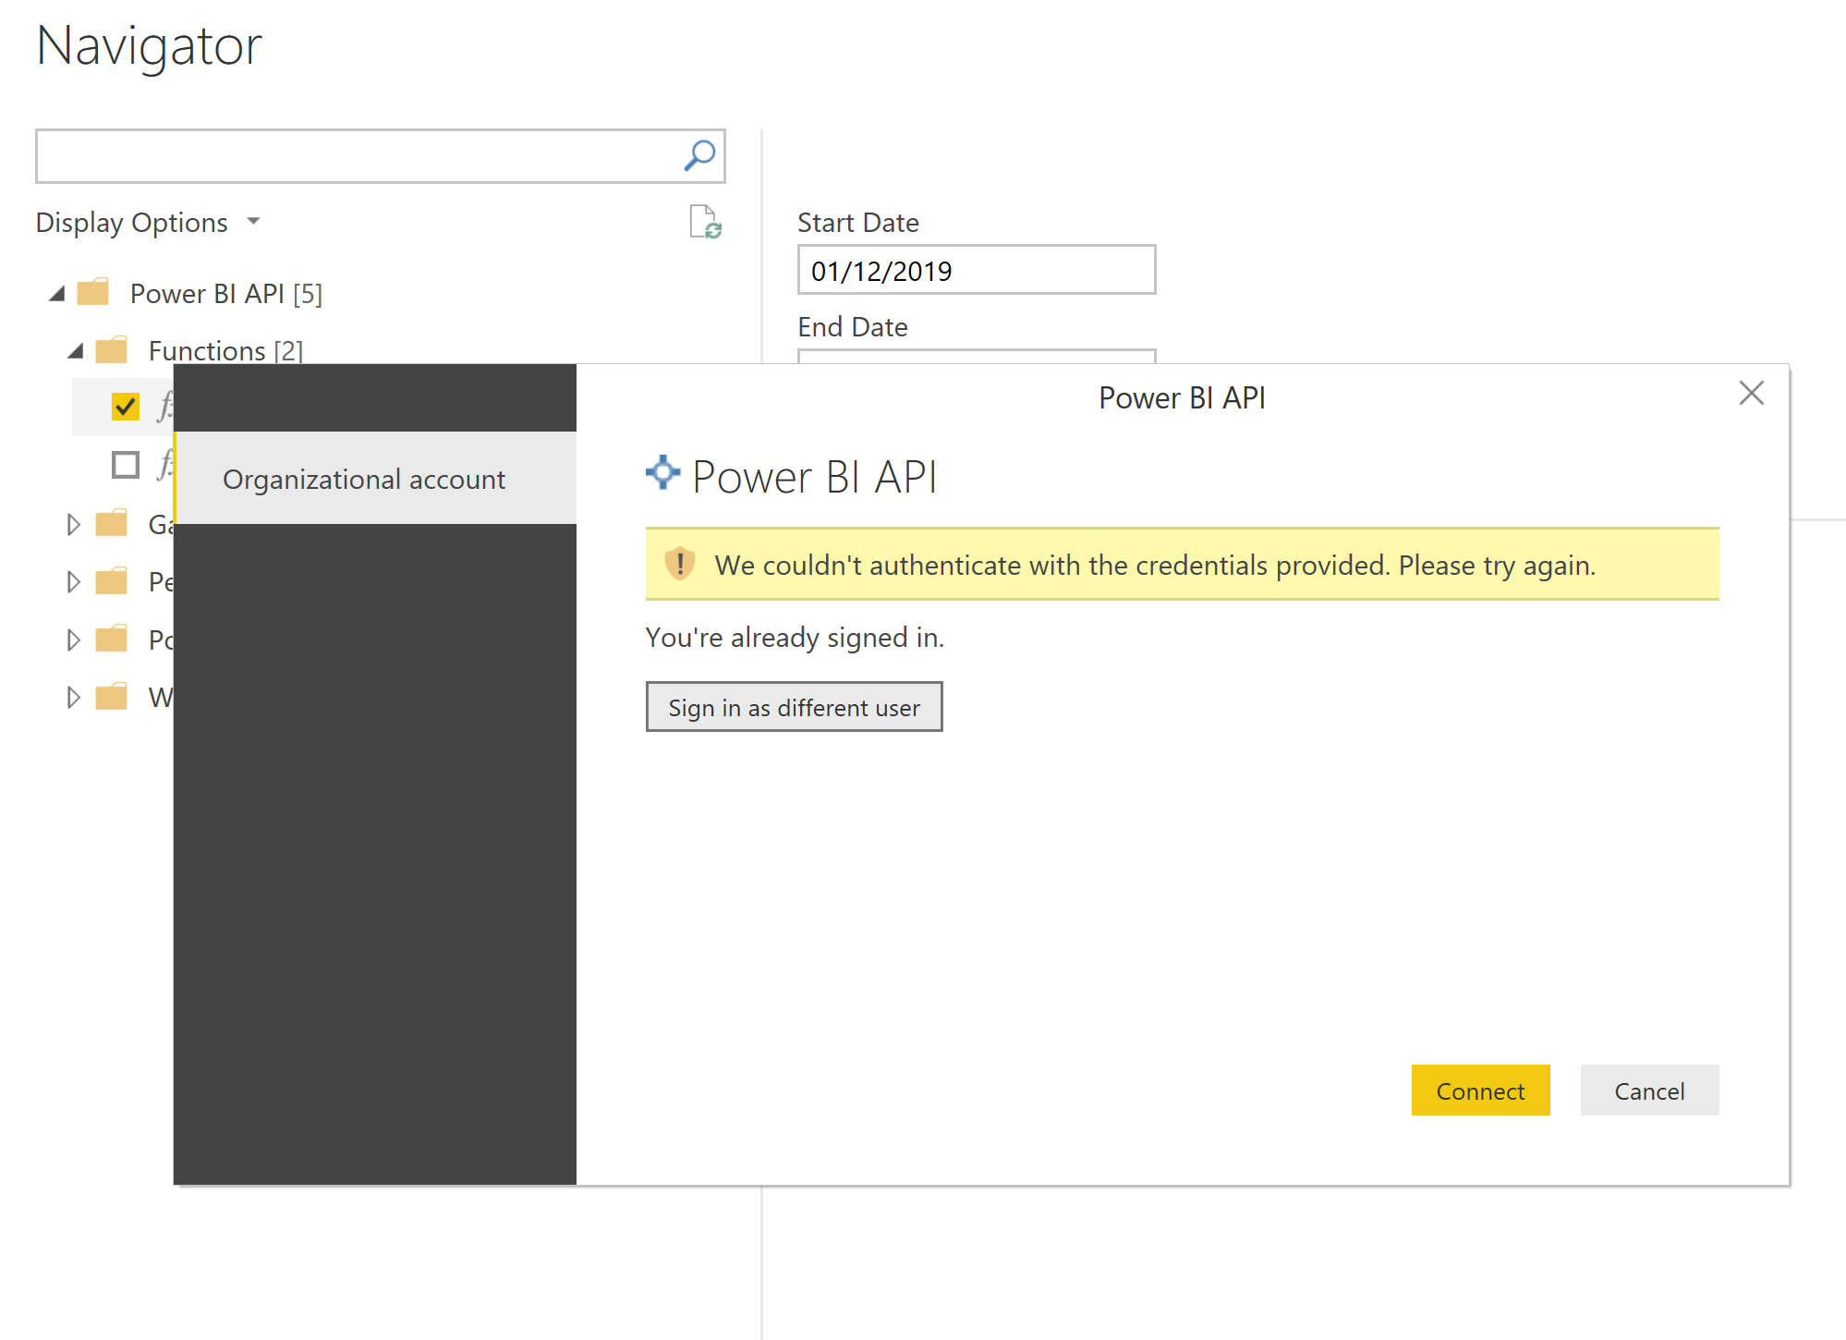Click the Connect button
This screenshot has height=1340, width=1846.
1480,1090
